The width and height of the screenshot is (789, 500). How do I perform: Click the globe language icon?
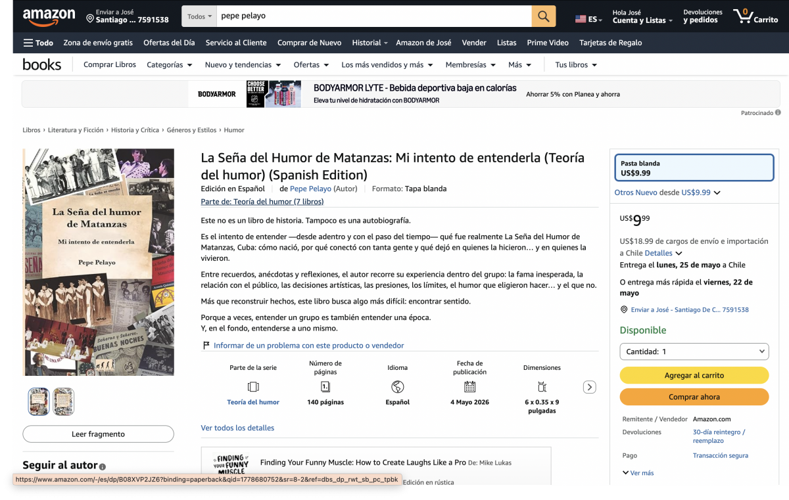coord(398,387)
